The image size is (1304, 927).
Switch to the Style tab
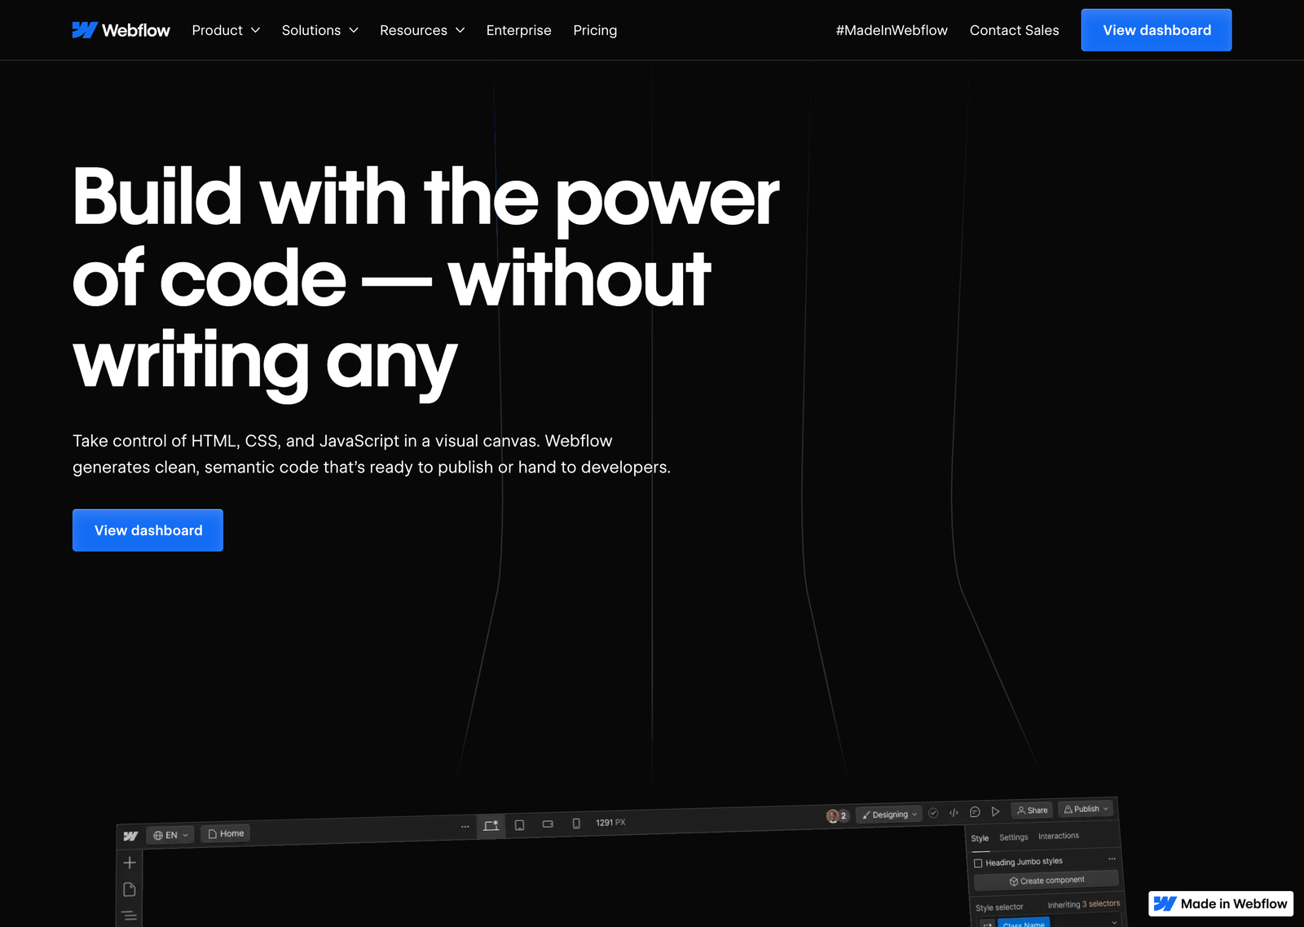(980, 838)
